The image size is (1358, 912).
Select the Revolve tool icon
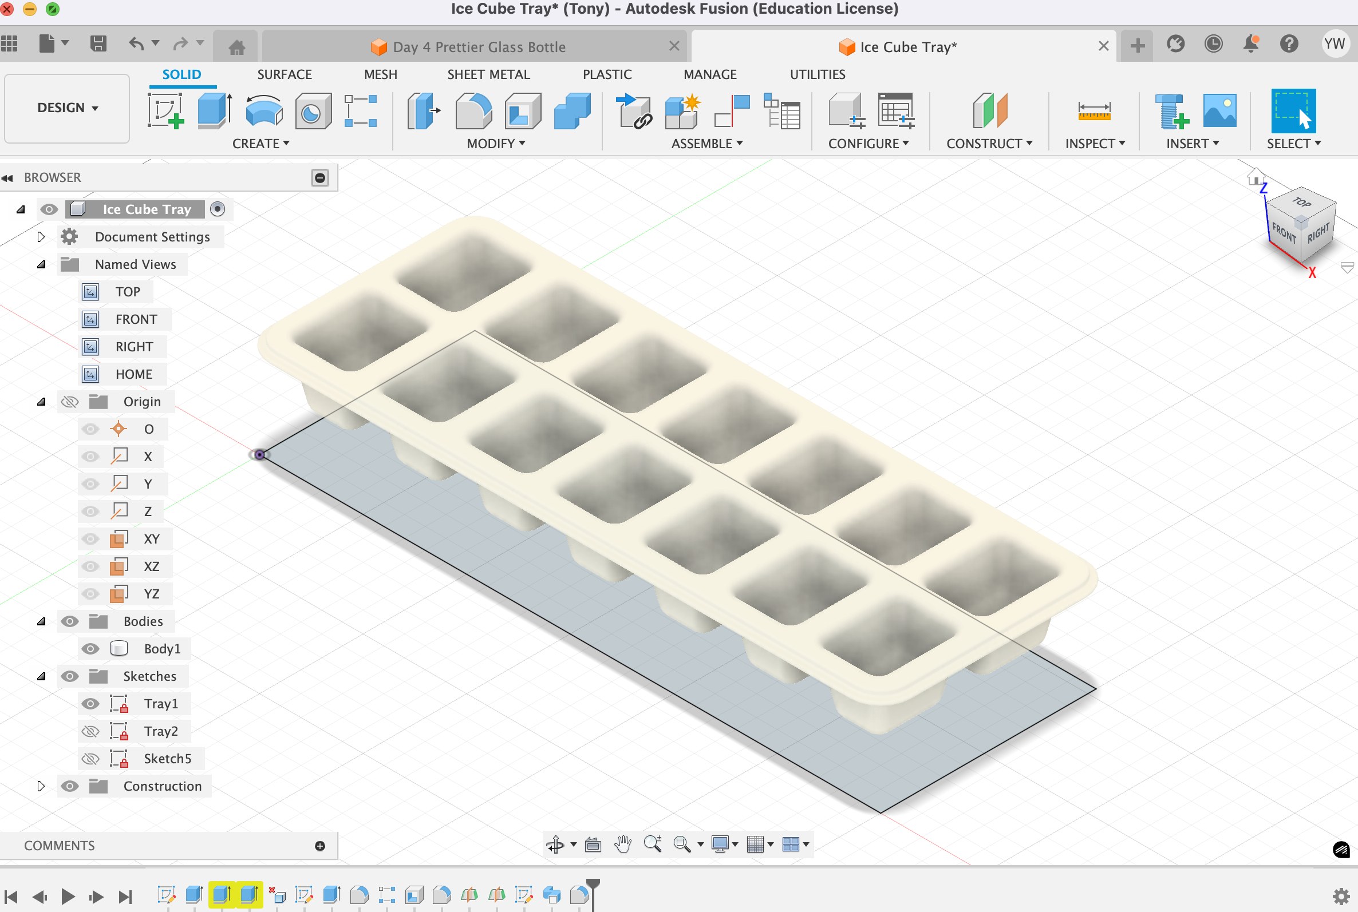[263, 110]
